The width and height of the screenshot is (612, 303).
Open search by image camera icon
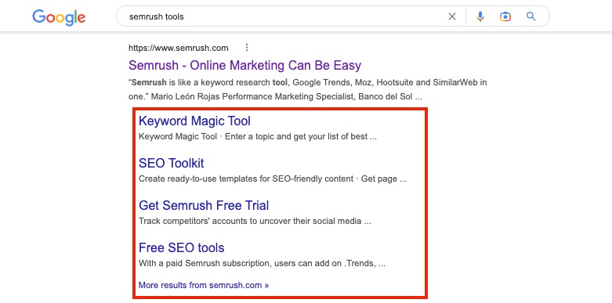point(505,16)
